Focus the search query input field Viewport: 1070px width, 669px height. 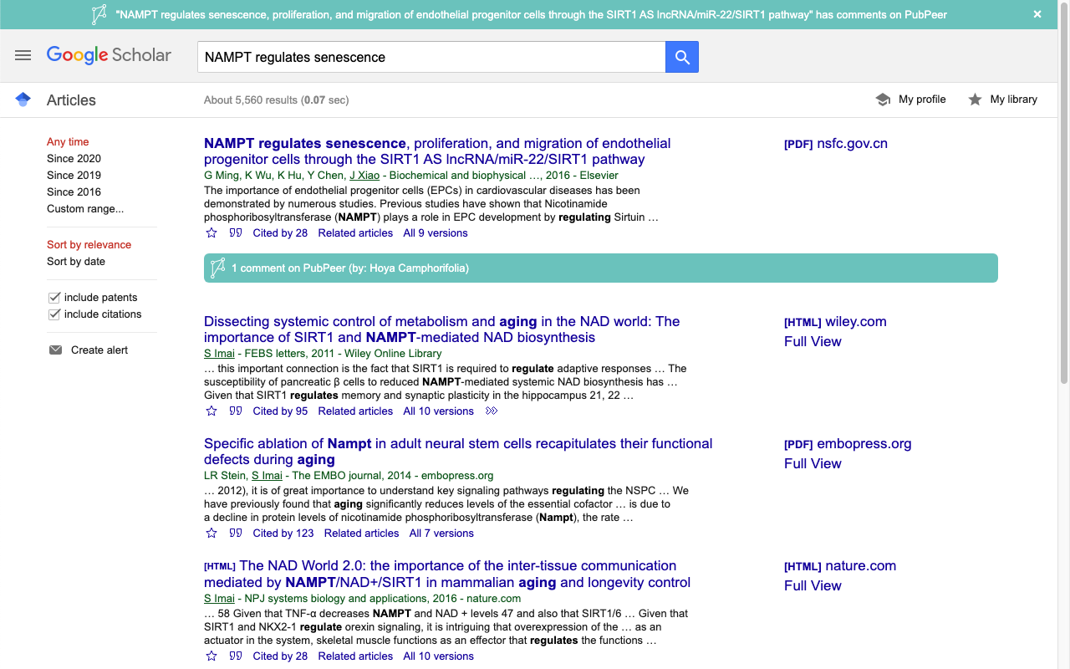[431, 57]
